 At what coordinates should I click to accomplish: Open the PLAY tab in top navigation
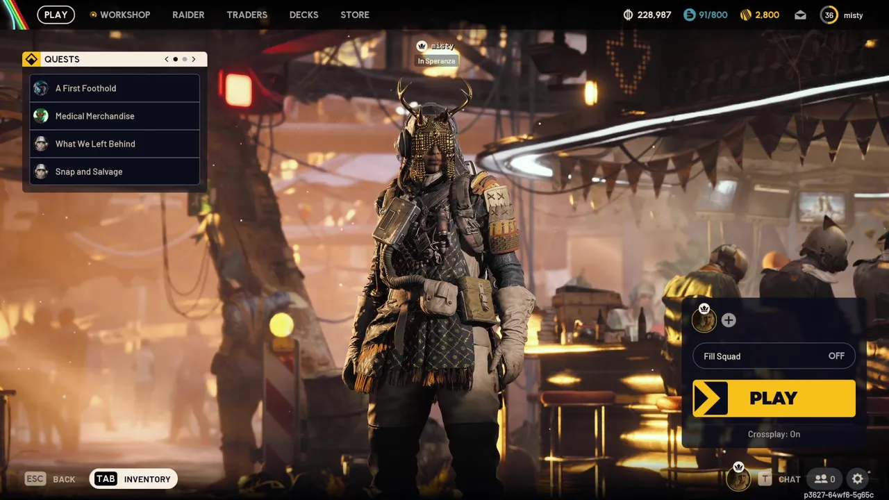coord(56,15)
